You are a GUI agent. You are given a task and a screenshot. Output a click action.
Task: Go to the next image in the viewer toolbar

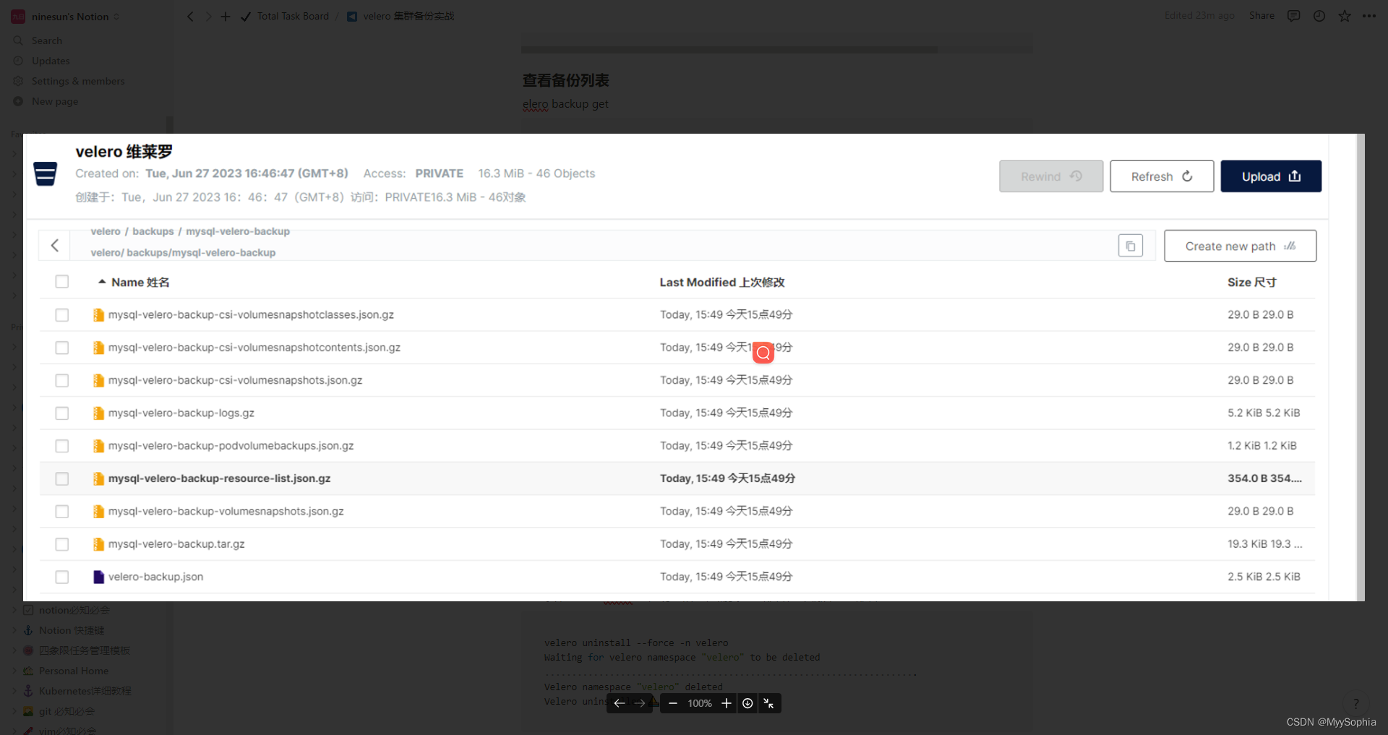click(x=640, y=703)
